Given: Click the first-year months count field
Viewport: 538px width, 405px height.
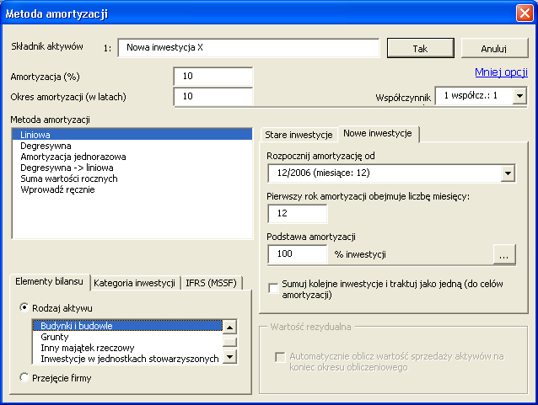Looking at the screenshot, I should click(297, 214).
